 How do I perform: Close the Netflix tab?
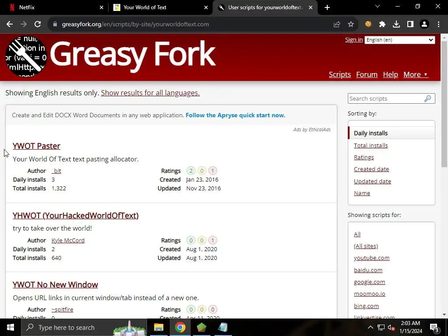[101, 7]
